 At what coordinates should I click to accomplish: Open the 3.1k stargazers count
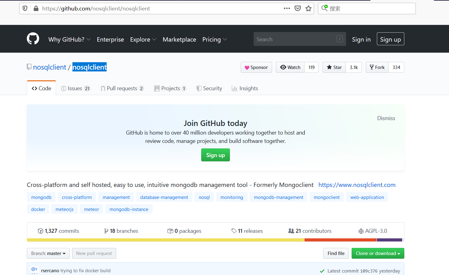tap(354, 67)
